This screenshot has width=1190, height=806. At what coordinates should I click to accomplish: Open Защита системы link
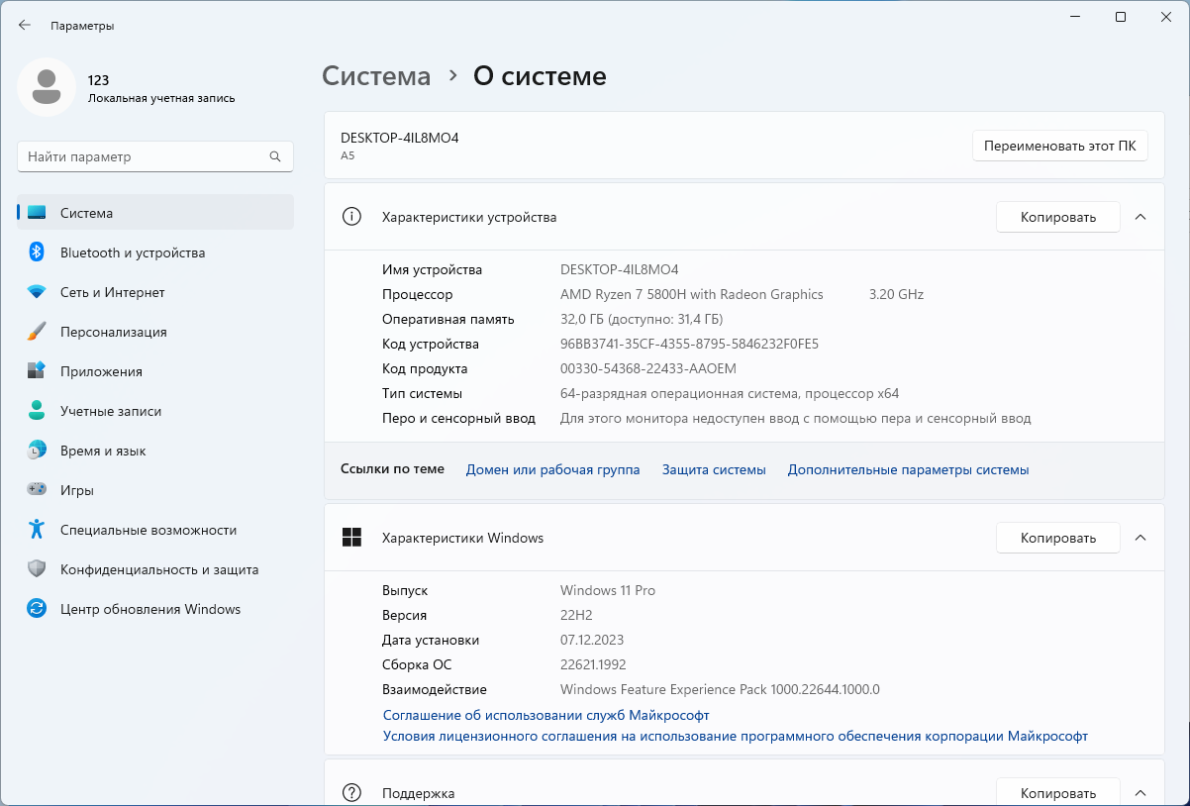[714, 469]
